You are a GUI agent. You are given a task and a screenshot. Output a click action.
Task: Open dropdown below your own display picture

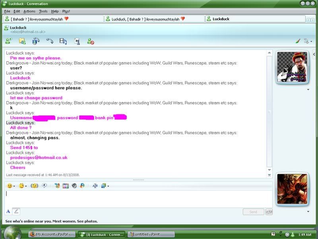tap(308, 212)
